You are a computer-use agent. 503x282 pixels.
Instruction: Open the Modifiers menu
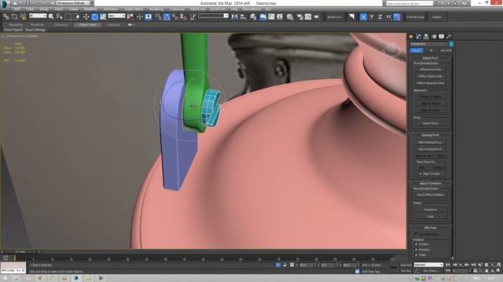pos(90,9)
